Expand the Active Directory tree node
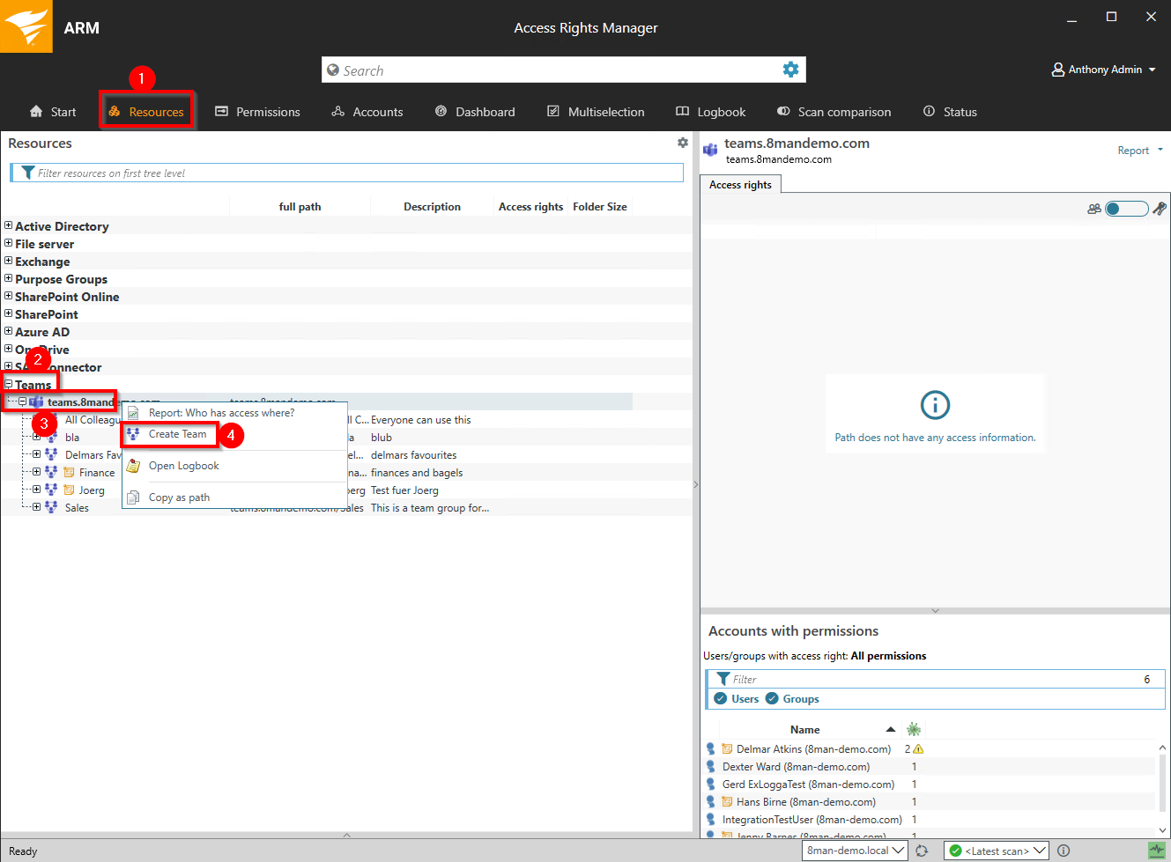 (x=9, y=226)
